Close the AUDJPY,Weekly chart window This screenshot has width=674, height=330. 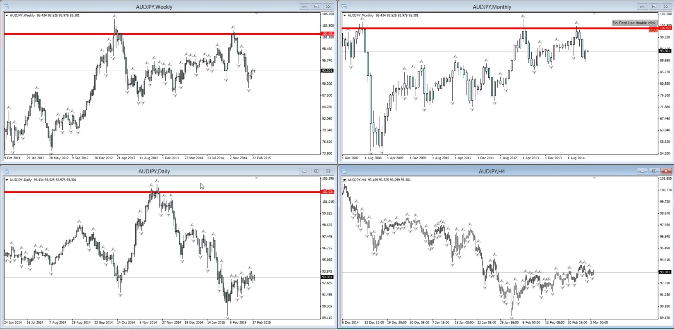point(328,7)
